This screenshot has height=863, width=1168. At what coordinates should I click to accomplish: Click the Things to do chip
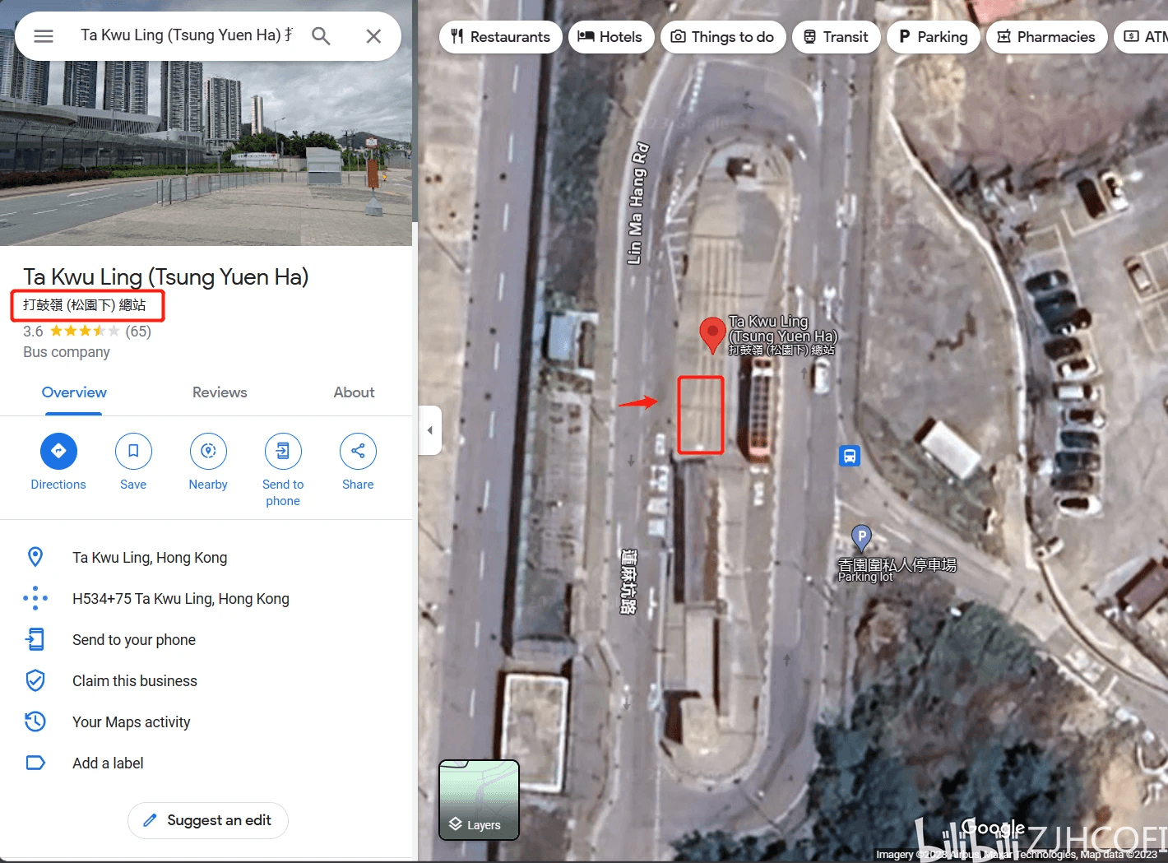click(x=723, y=37)
